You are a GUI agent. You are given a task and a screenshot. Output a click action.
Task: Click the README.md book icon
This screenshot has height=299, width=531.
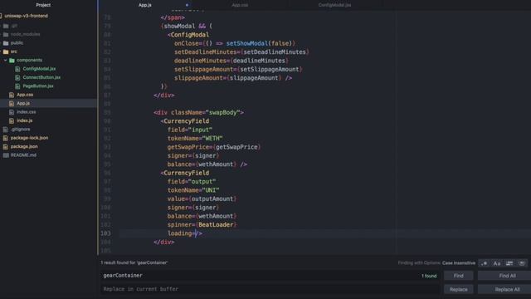[6, 155]
